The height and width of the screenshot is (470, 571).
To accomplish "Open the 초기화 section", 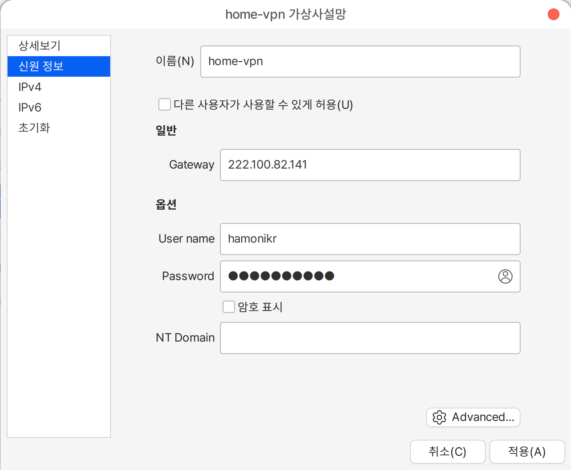I will 59,128.
